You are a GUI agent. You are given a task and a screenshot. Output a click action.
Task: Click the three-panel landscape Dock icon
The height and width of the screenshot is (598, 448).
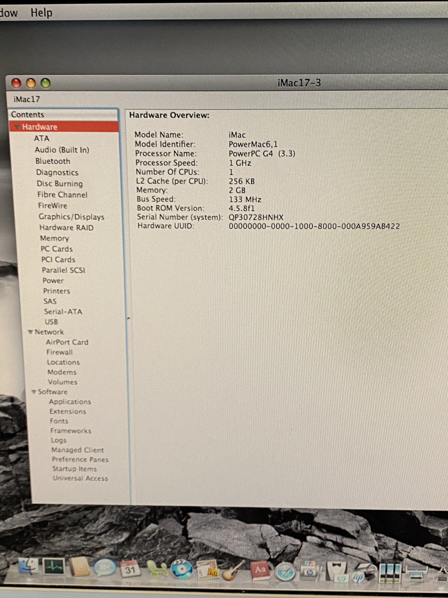click(x=390, y=573)
